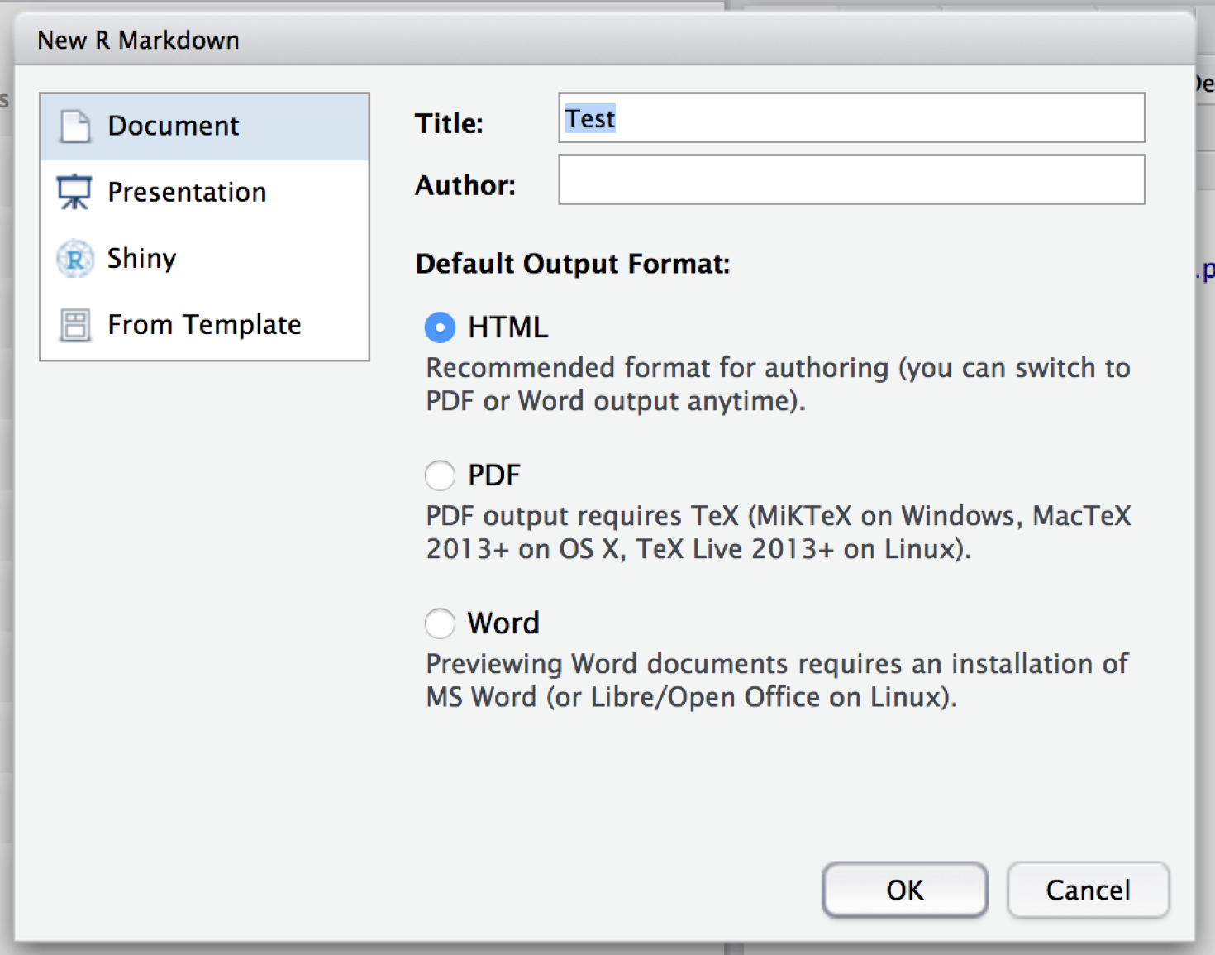The image size is (1215, 955).
Task: Select the Document list entry label
Action: (x=174, y=127)
